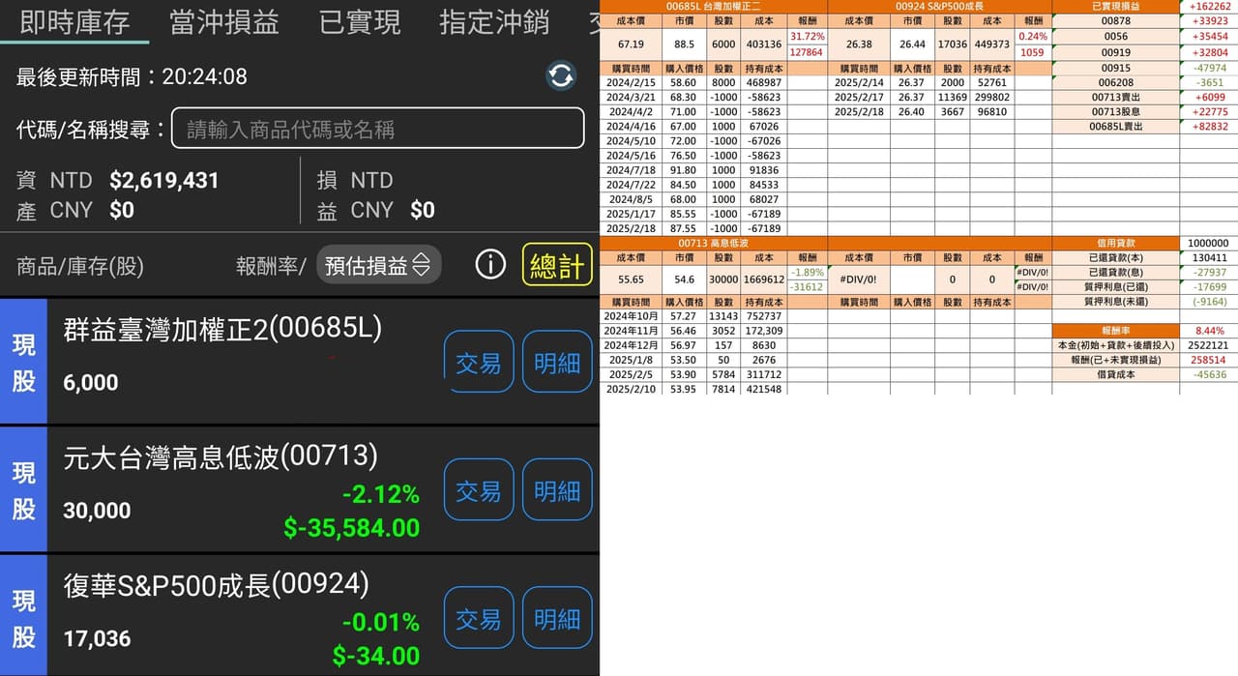This screenshot has height=676, width=1238.
Task: Tap 交易 for 復華S&P500成長 (00924)
Action: (479, 618)
